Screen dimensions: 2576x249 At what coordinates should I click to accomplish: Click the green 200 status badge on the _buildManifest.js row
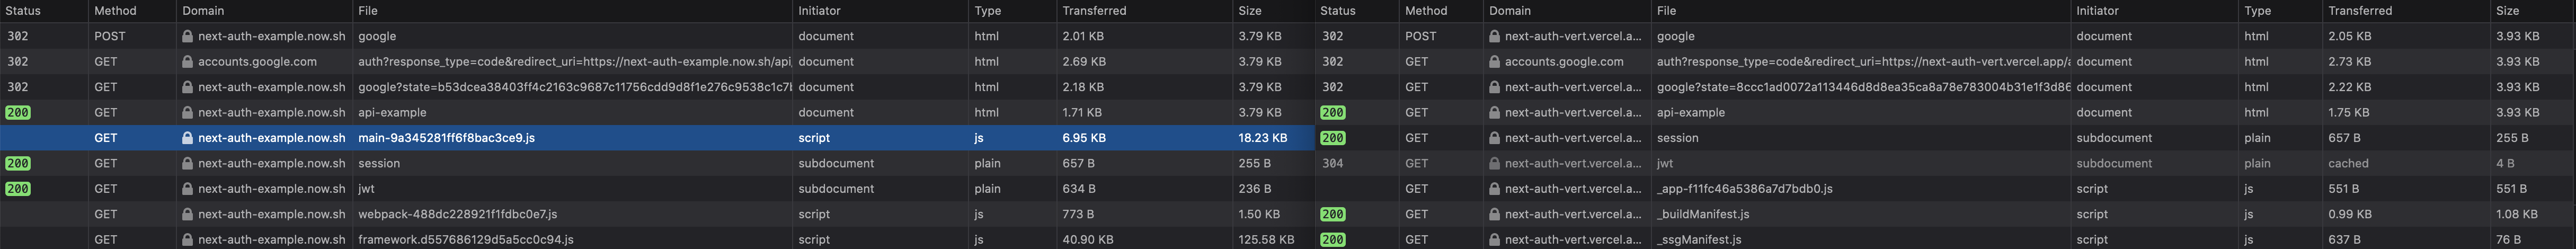click(1332, 214)
